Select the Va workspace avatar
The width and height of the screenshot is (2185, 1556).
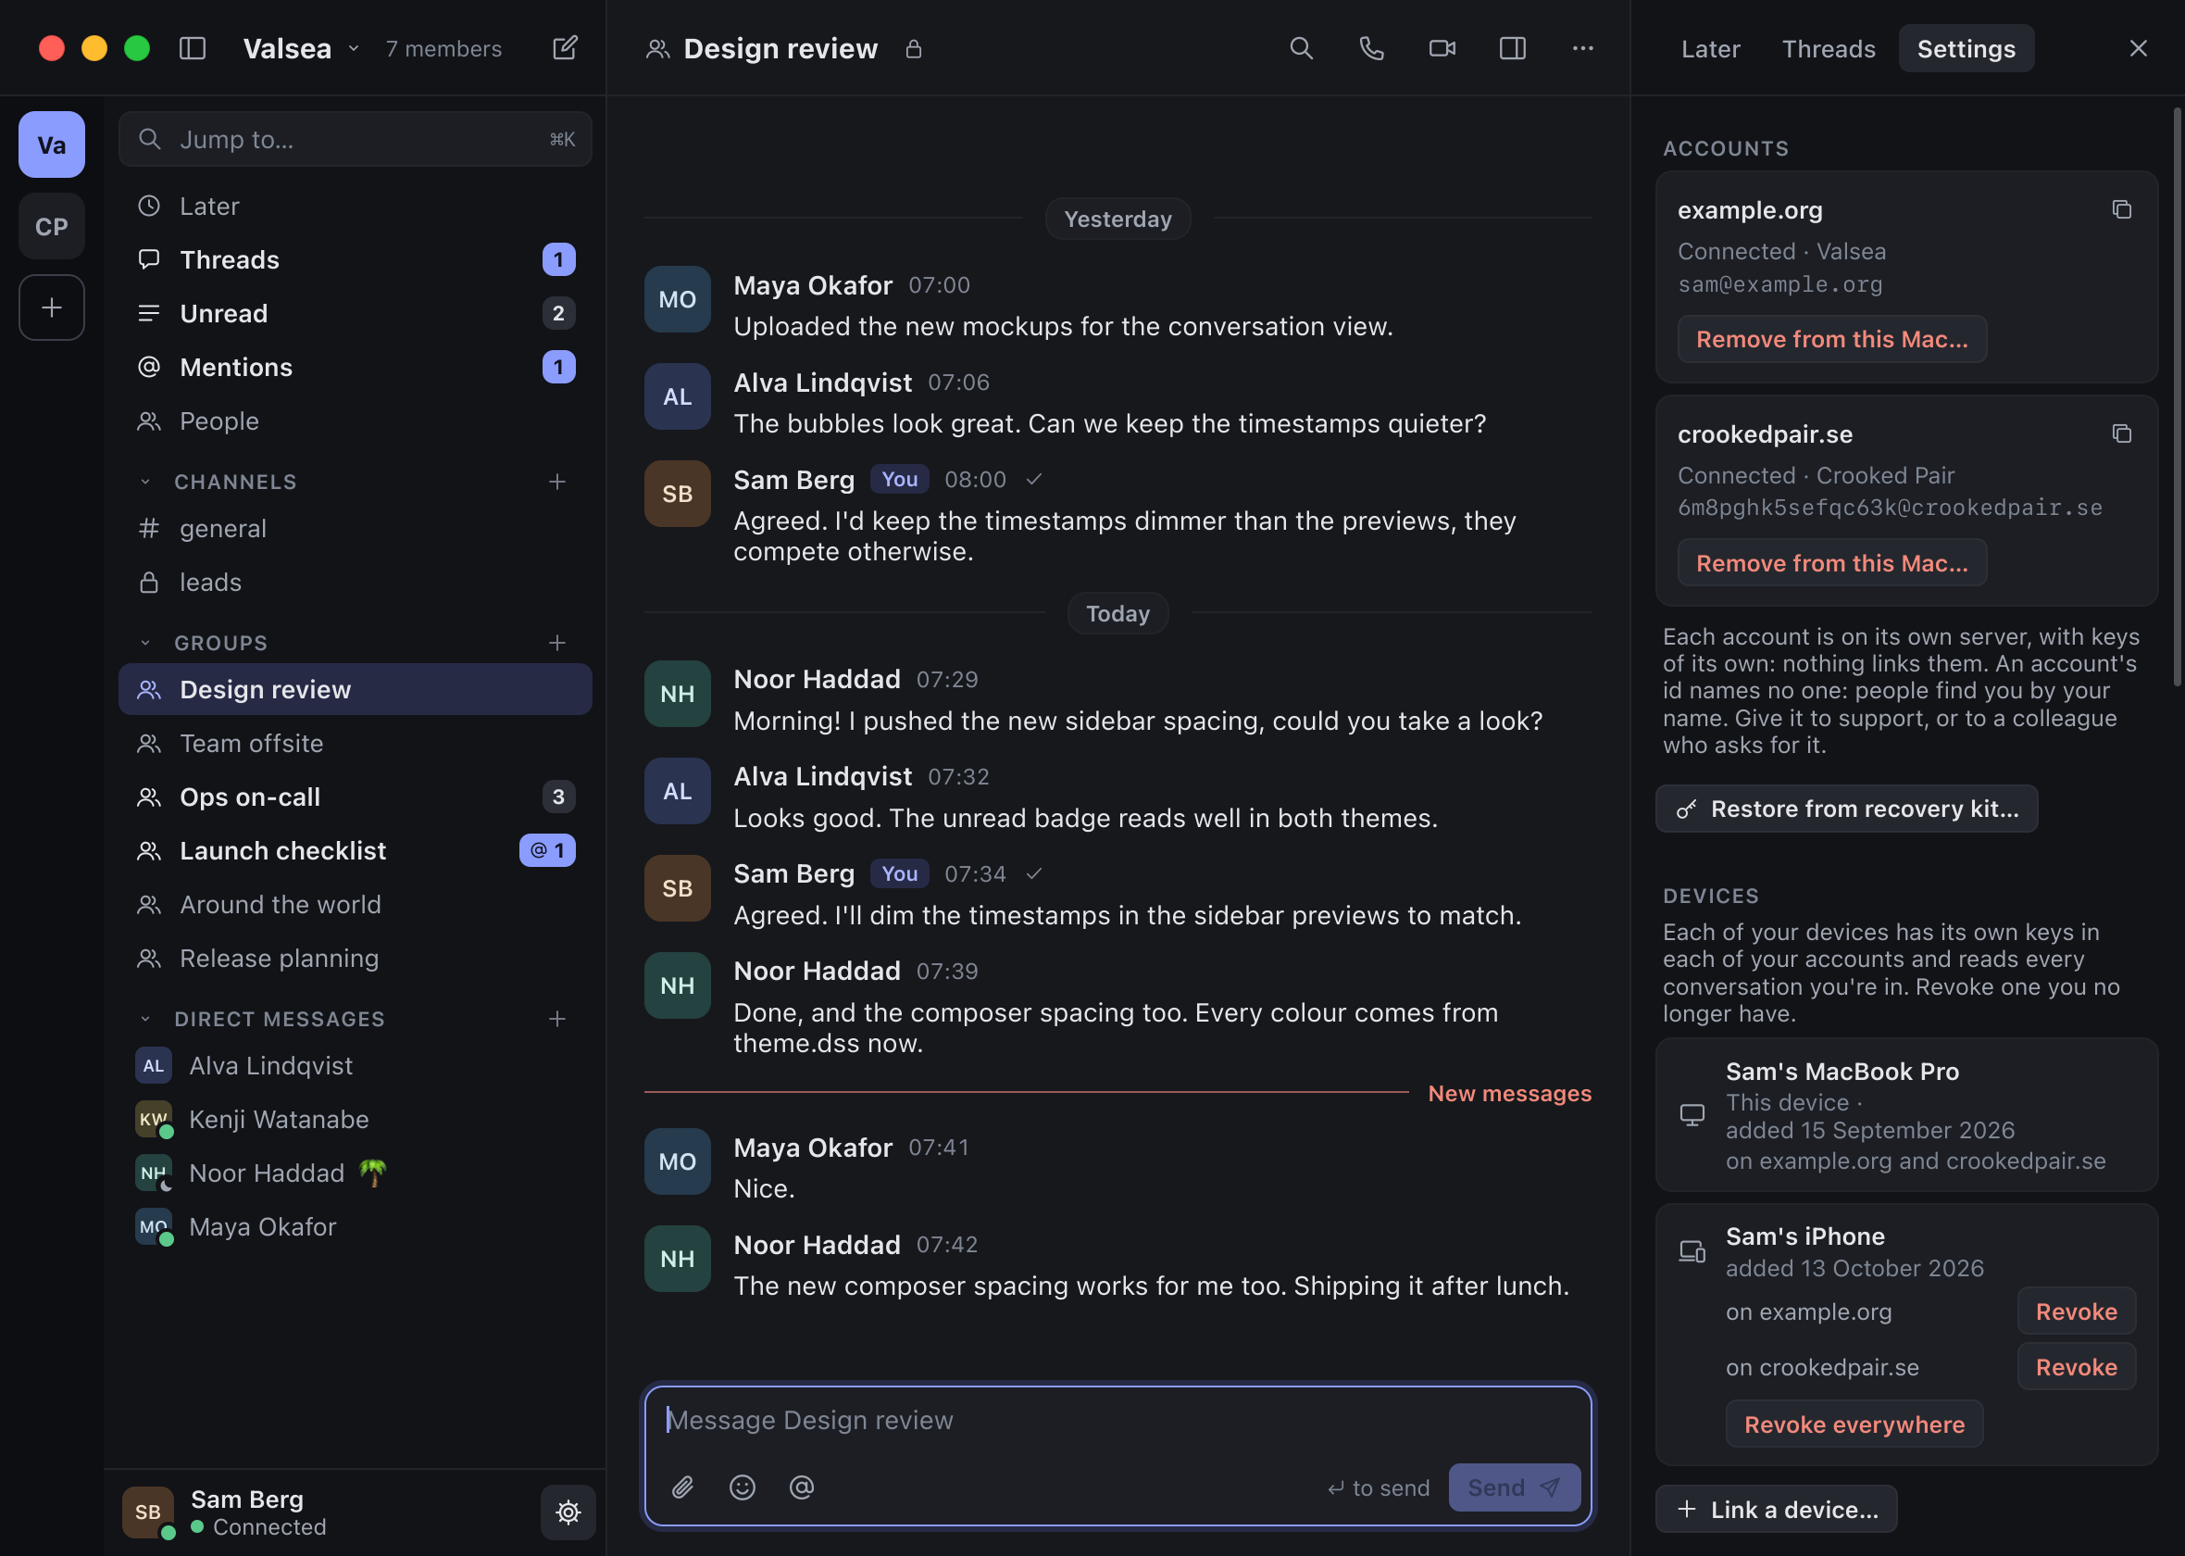coord(52,144)
